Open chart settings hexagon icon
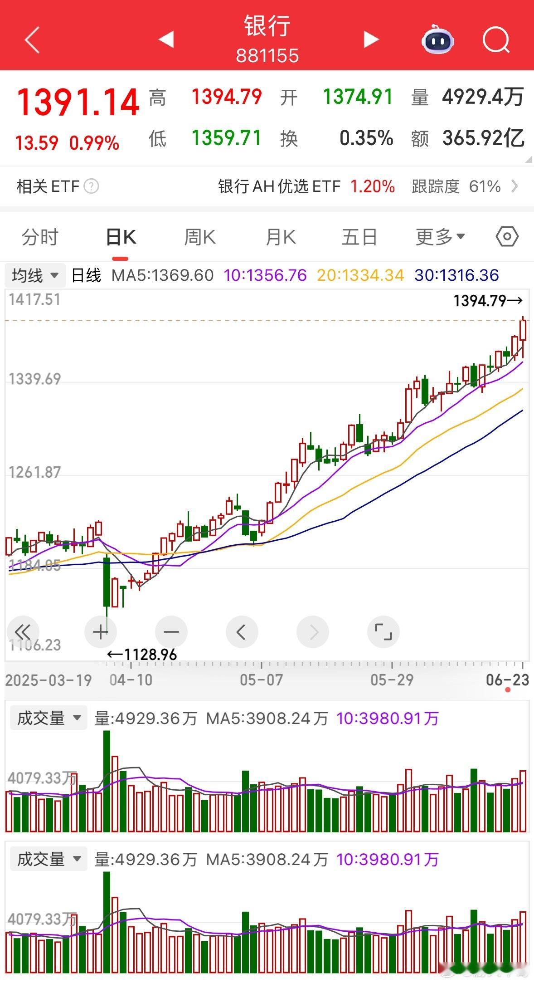The width and height of the screenshot is (534, 983). pyautogui.click(x=507, y=236)
